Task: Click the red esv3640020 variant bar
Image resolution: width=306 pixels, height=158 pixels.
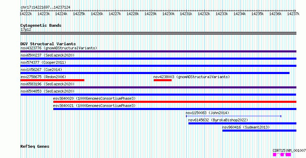Action: [175, 102]
